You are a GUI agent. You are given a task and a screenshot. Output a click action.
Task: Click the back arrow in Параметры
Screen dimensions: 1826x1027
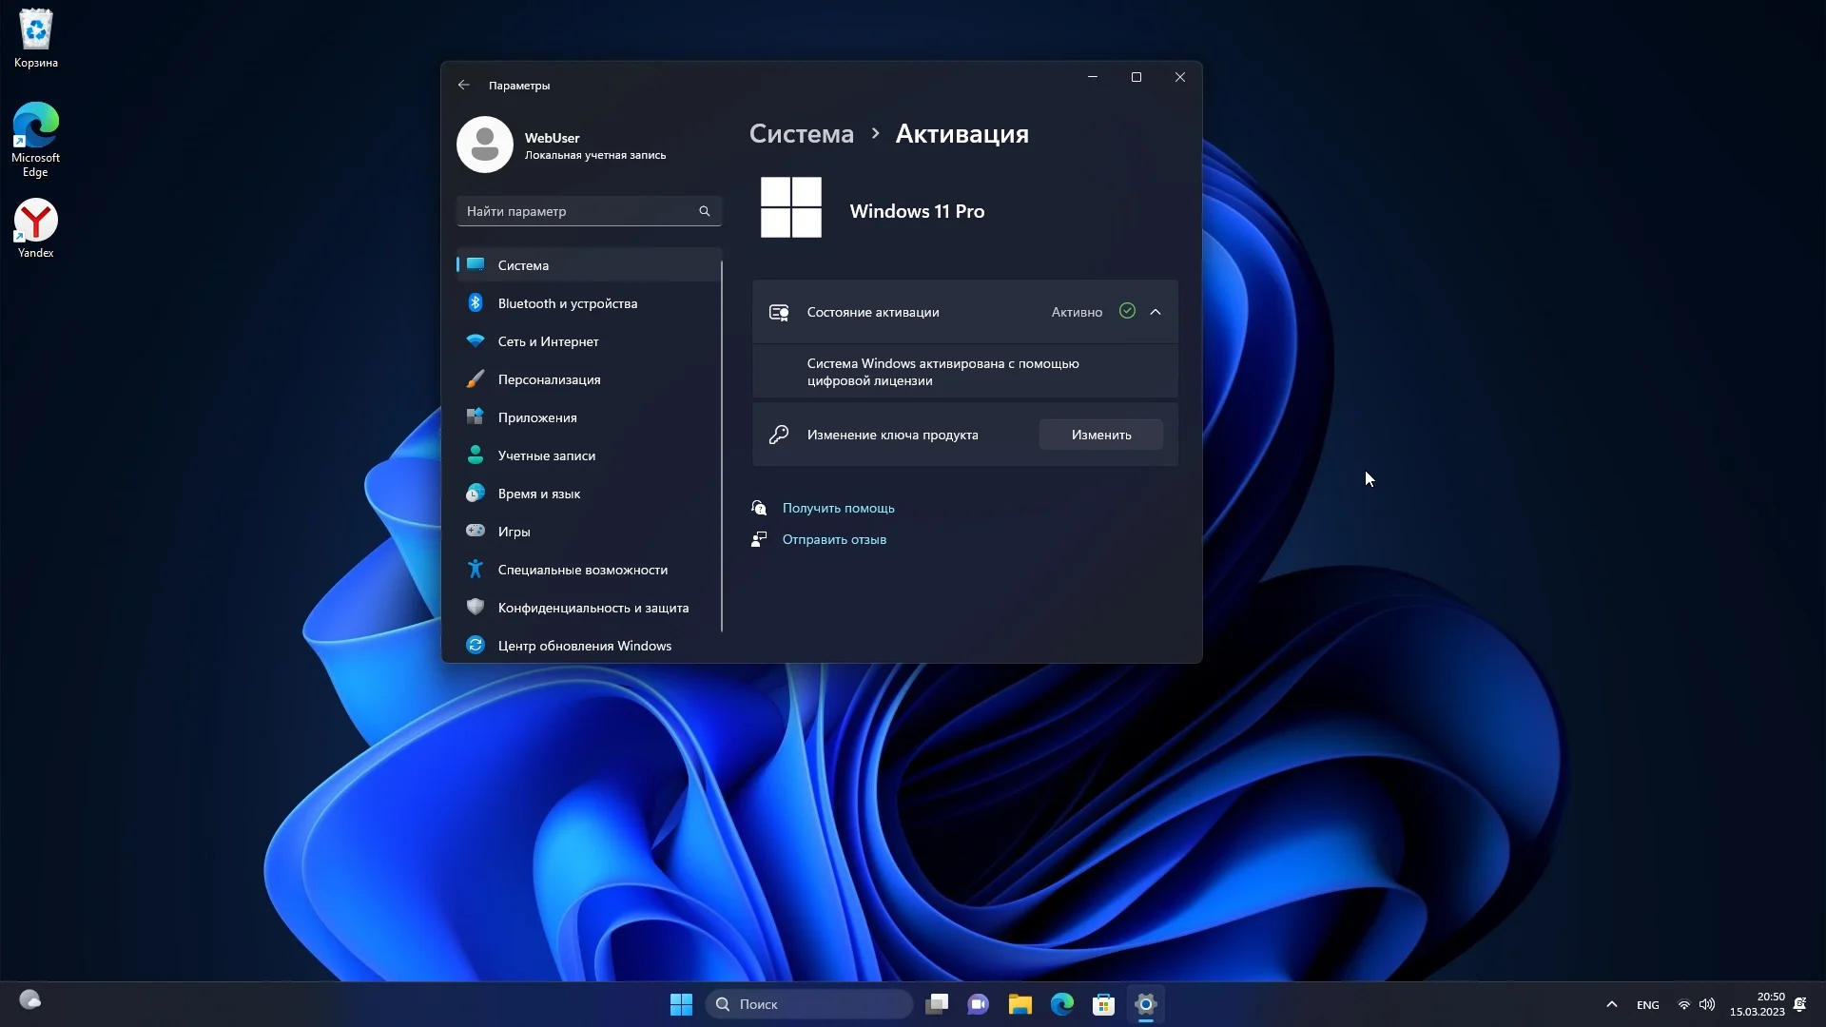464,86
